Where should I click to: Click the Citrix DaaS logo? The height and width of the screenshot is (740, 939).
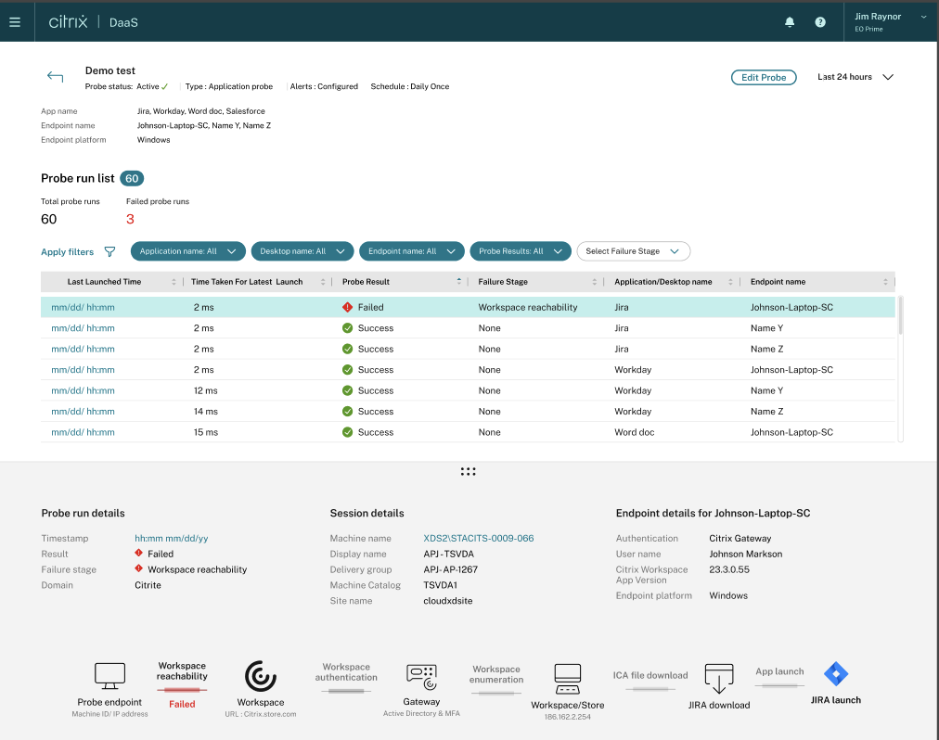[94, 22]
